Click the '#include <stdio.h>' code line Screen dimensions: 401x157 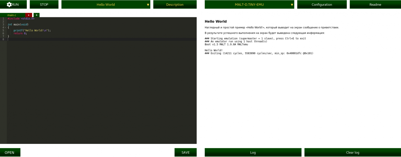[21, 19]
